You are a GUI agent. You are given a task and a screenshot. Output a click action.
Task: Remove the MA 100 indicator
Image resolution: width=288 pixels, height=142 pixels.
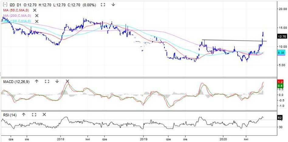tap(37, 21)
